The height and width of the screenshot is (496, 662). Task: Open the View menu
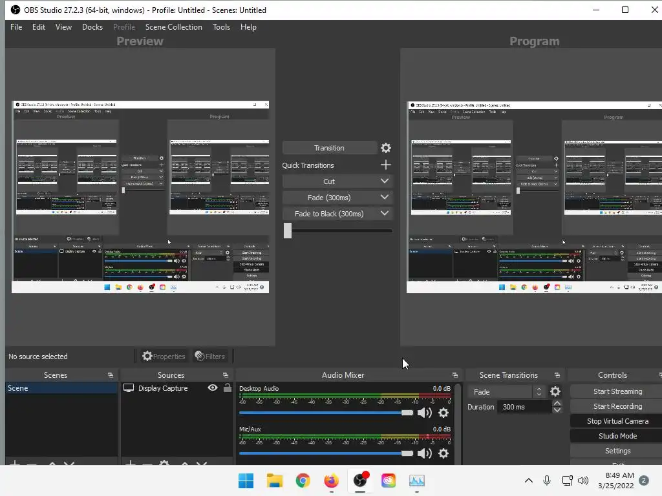[63, 27]
